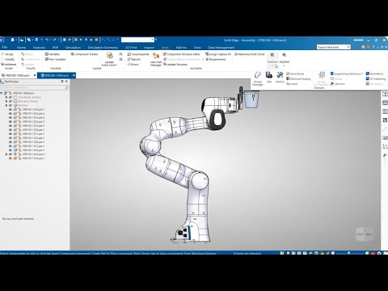
Task: Open the Illustrations tool
Action: coord(374,74)
